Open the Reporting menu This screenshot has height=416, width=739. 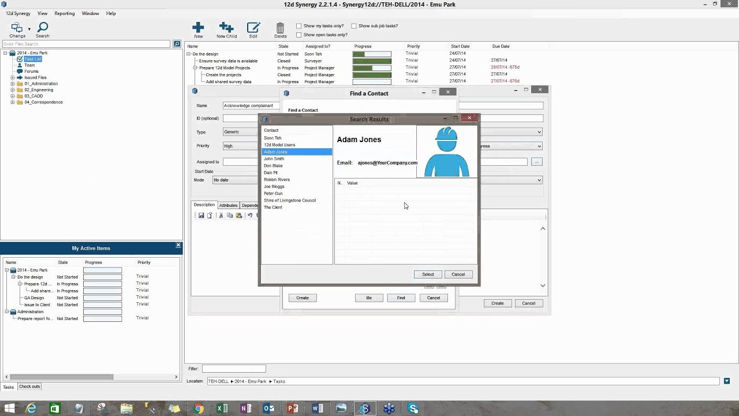click(x=64, y=13)
